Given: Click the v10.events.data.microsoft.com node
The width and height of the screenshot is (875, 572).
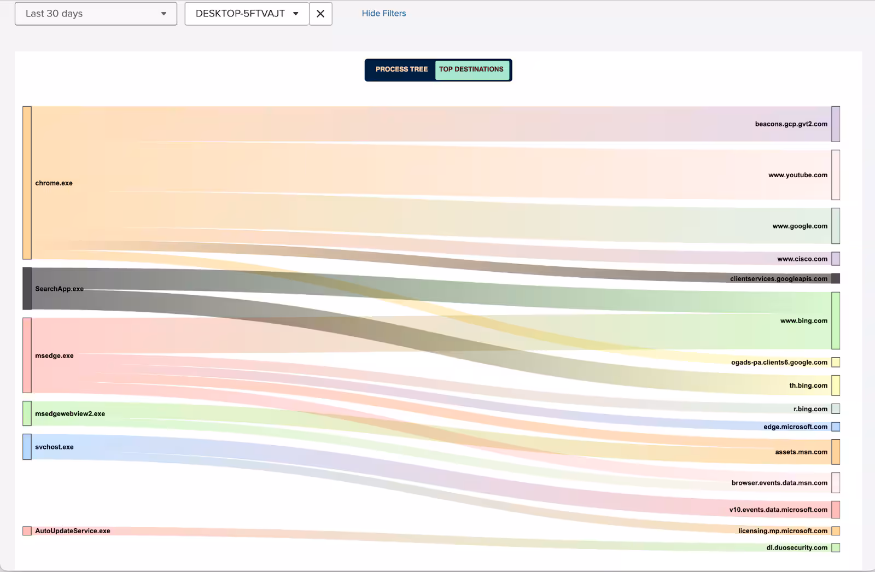Looking at the screenshot, I should pos(836,510).
